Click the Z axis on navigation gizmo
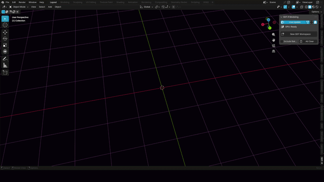Viewport: 324px width, 182px height. pyautogui.click(x=269, y=20)
